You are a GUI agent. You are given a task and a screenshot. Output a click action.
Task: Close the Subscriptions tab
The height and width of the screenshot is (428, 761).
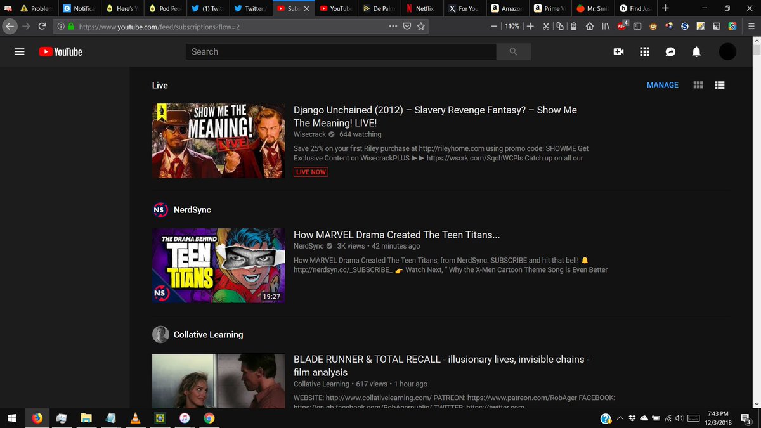(306, 8)
